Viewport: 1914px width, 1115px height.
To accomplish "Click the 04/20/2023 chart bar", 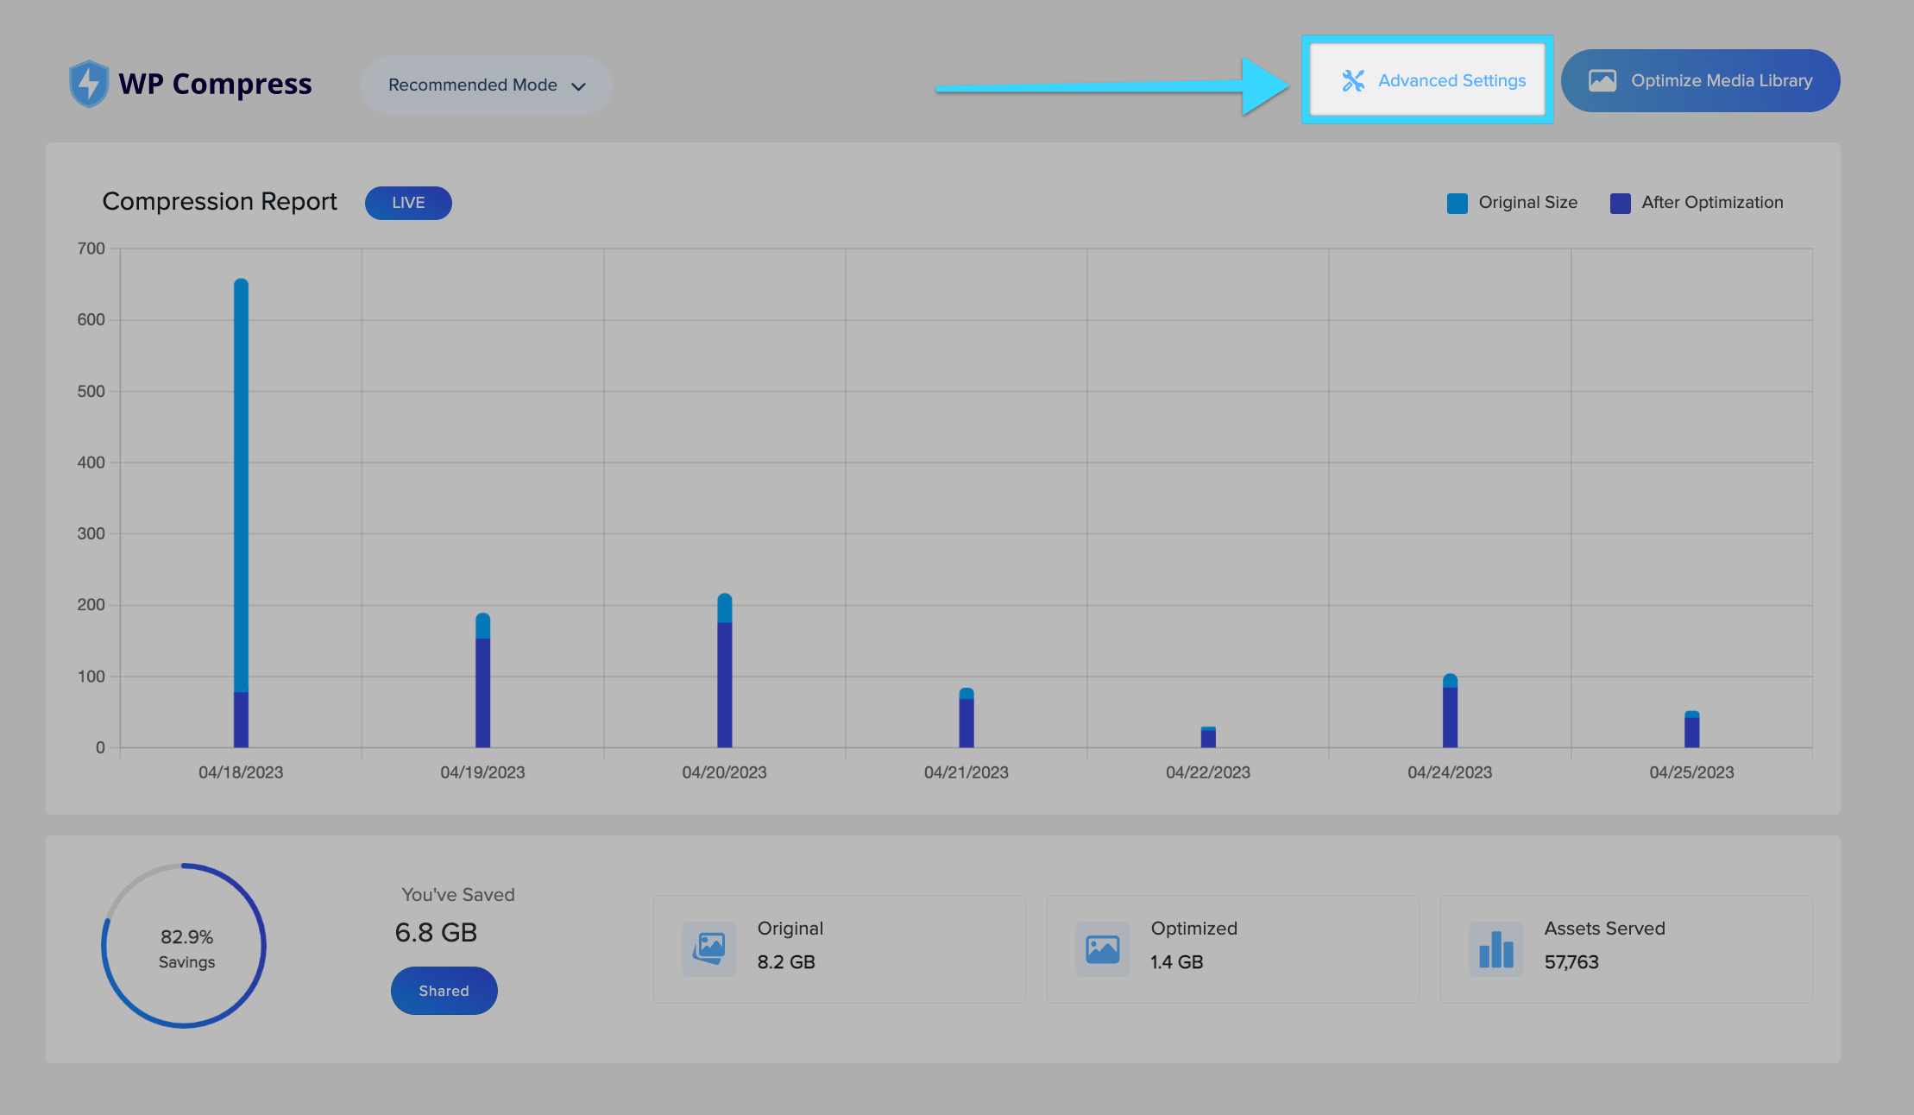I will click(x=725, y=673).
